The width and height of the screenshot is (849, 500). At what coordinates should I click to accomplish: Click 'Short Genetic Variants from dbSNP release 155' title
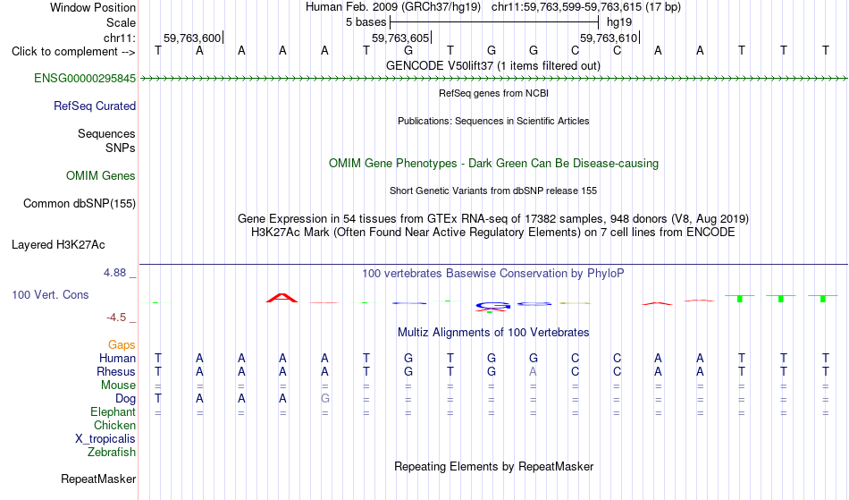point(493,191)
